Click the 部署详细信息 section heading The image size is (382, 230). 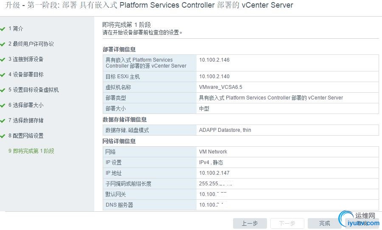click(x=119, y=49)
